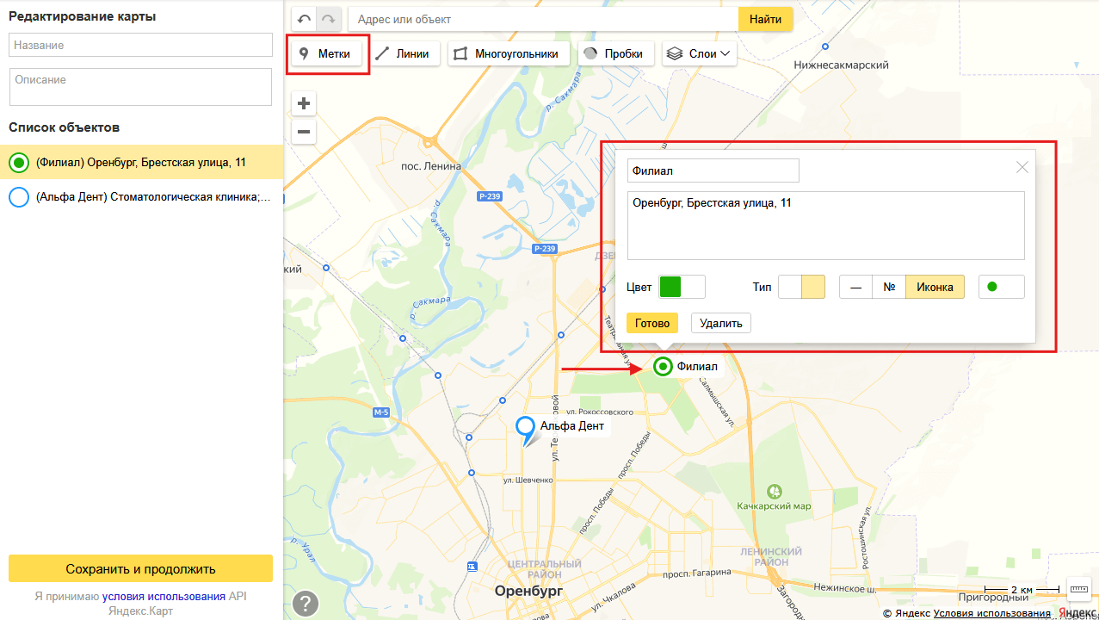Click the Качкарский мар park icon

click(775, 491)
